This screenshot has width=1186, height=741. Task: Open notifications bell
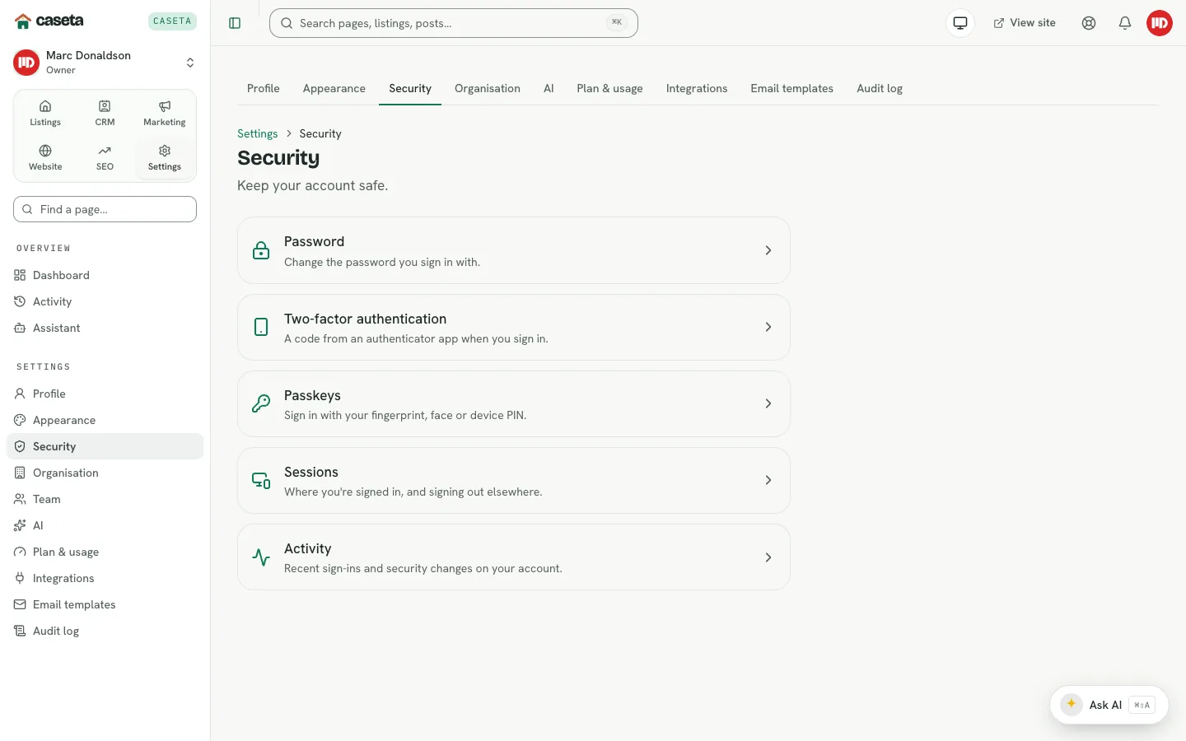(x=1125, y=23)
